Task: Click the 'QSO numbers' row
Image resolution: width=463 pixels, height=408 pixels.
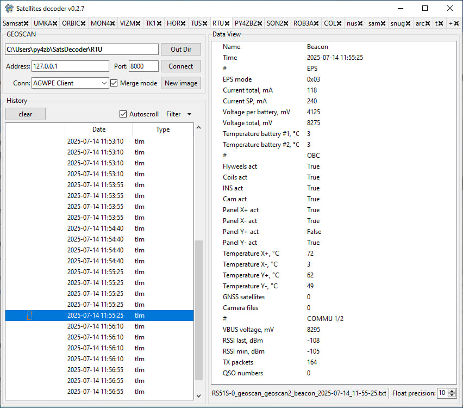Action: [x=334, y=373]
